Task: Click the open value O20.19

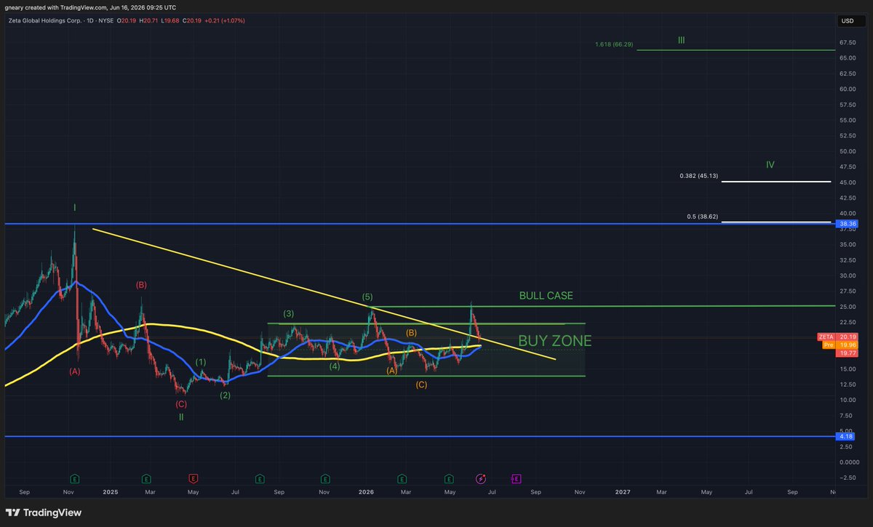Action: 125,20
